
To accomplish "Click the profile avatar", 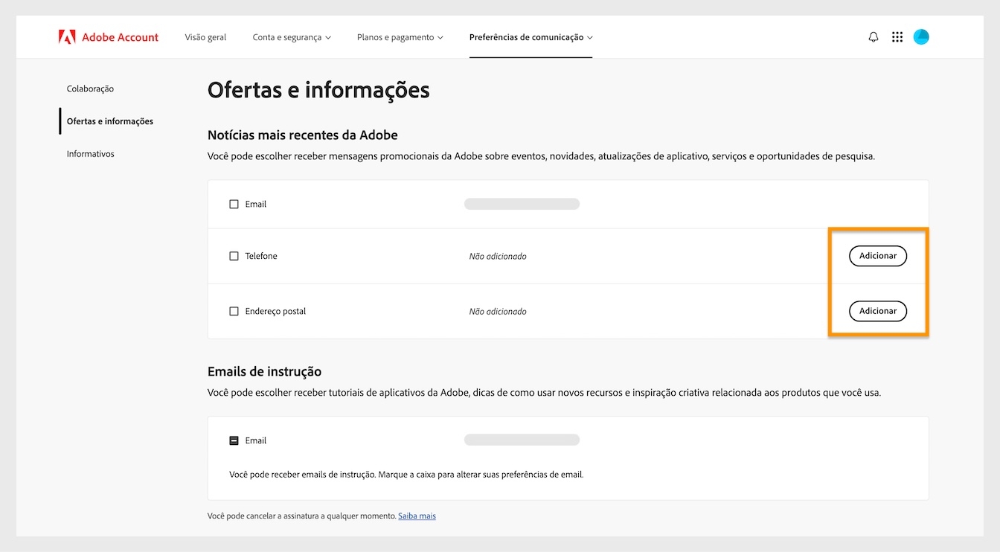I will click(x=921, y=36).
